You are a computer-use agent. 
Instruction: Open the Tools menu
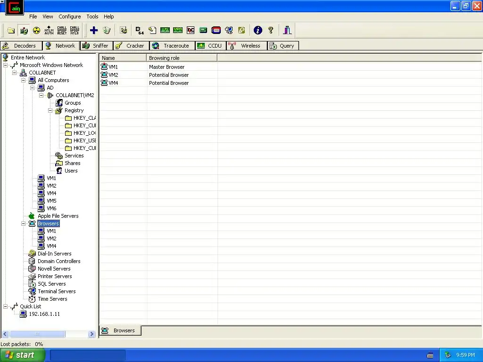click(92, 16)
